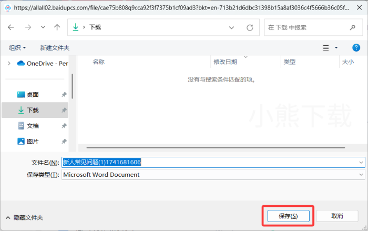Click the 文档 folder icon in sidebar
368x231 pixels.
pyautogui.click(x=21, y=126)
